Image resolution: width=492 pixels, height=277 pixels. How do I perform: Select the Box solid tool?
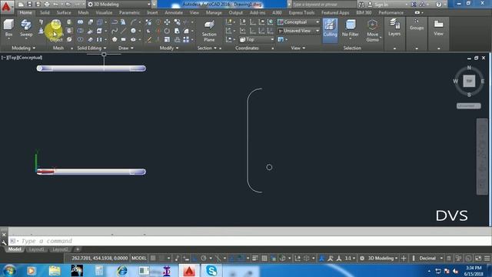(8, 28)
